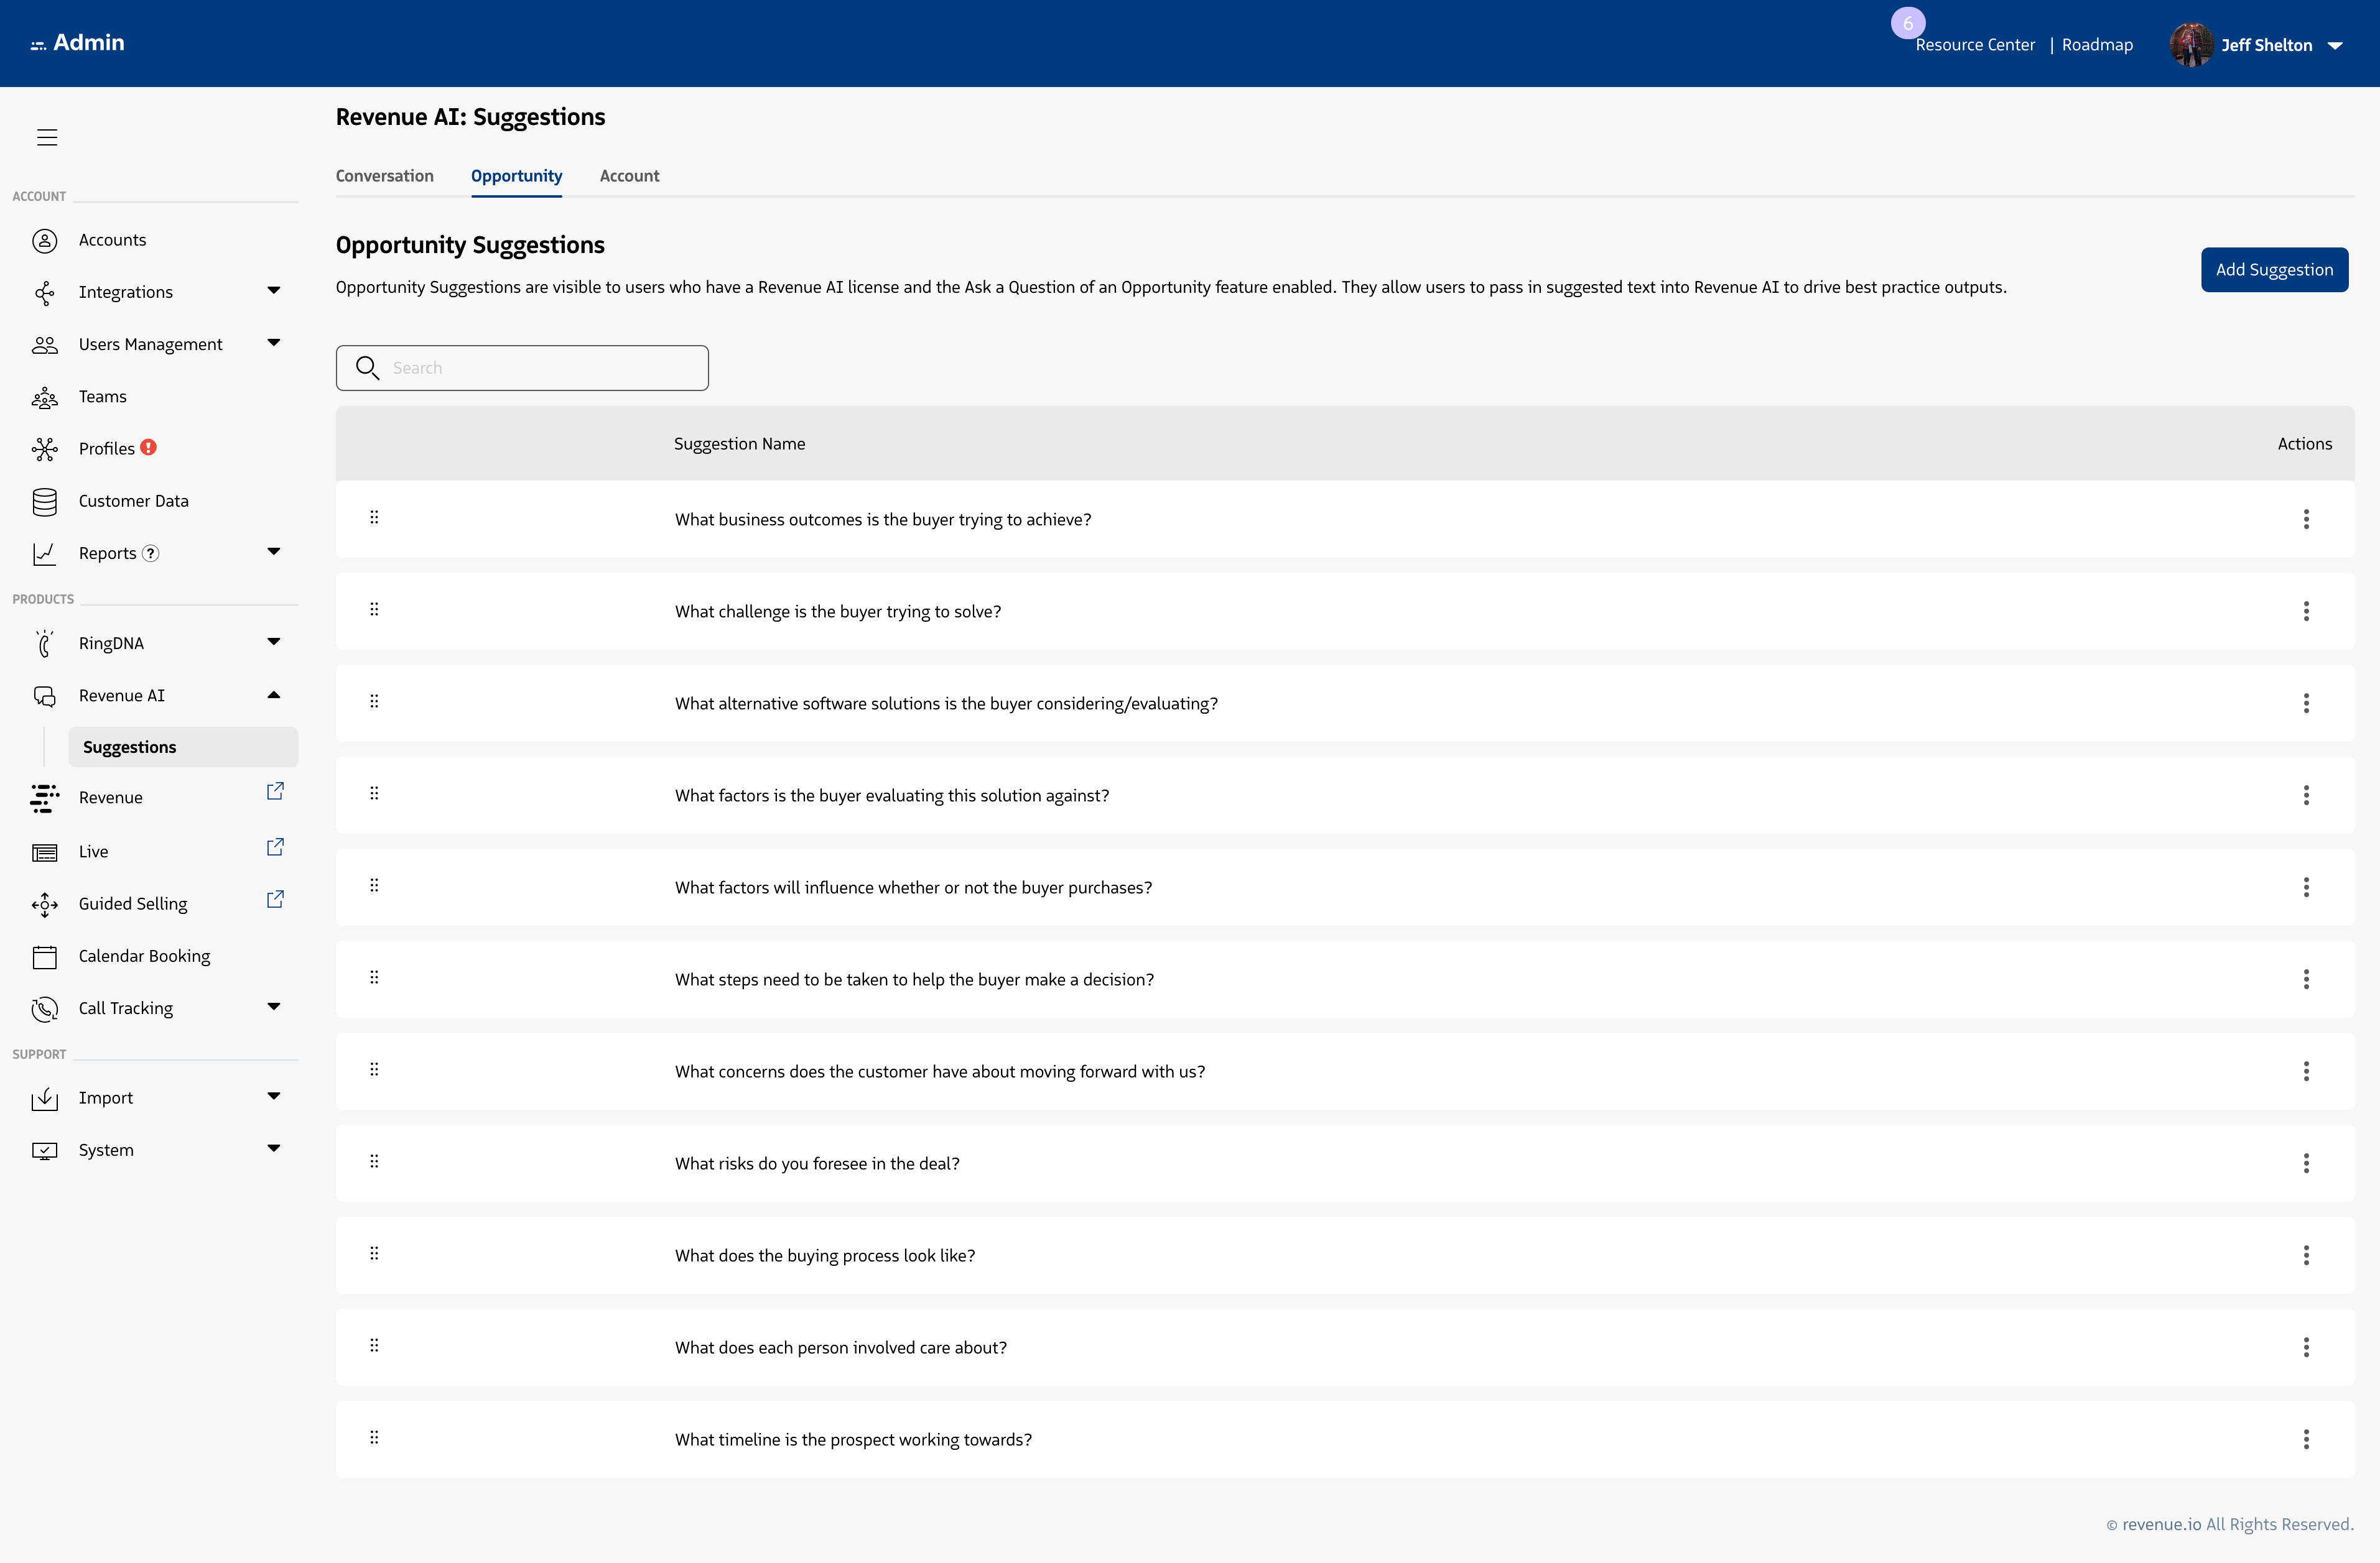Open Revenue external link icon
Screen dimensions: 2380x1563
pyautogui.click(x=275, y=791)
